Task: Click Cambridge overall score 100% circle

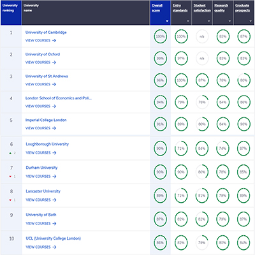Action: tap(160, 36)
